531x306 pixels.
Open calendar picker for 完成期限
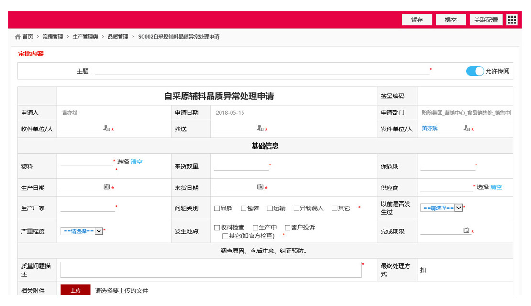pos(466,230)
